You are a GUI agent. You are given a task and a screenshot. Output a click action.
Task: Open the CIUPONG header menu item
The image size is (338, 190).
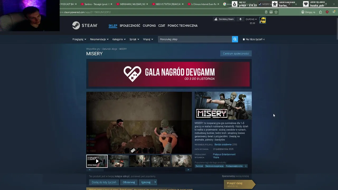pyautogui.click(x=149, y=26)
